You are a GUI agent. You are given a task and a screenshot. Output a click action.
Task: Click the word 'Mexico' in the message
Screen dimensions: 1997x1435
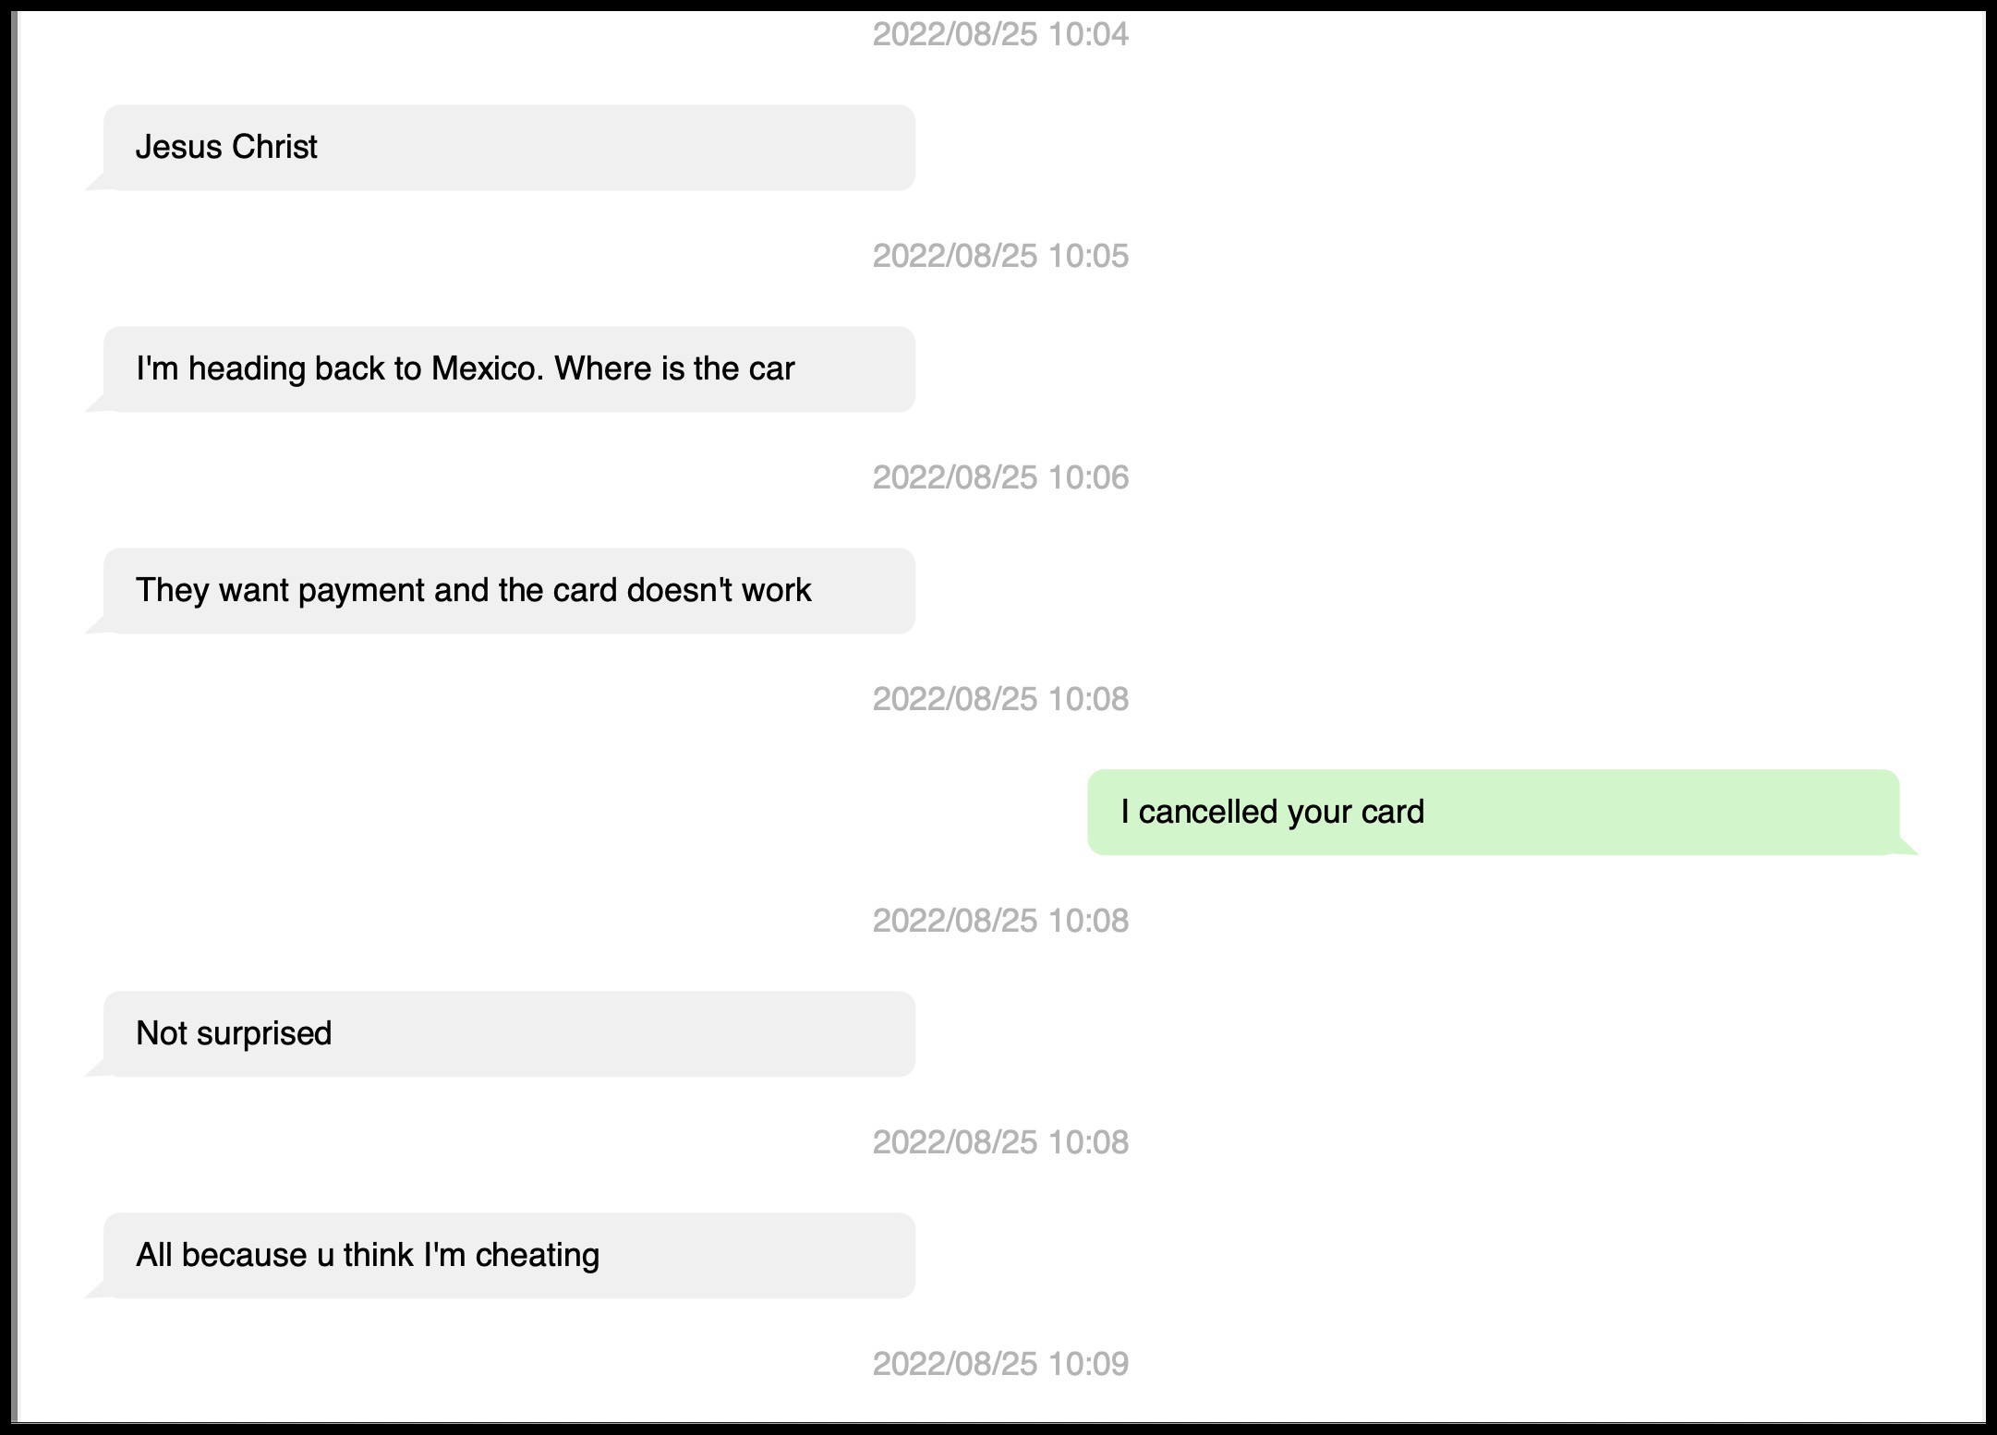487,369
